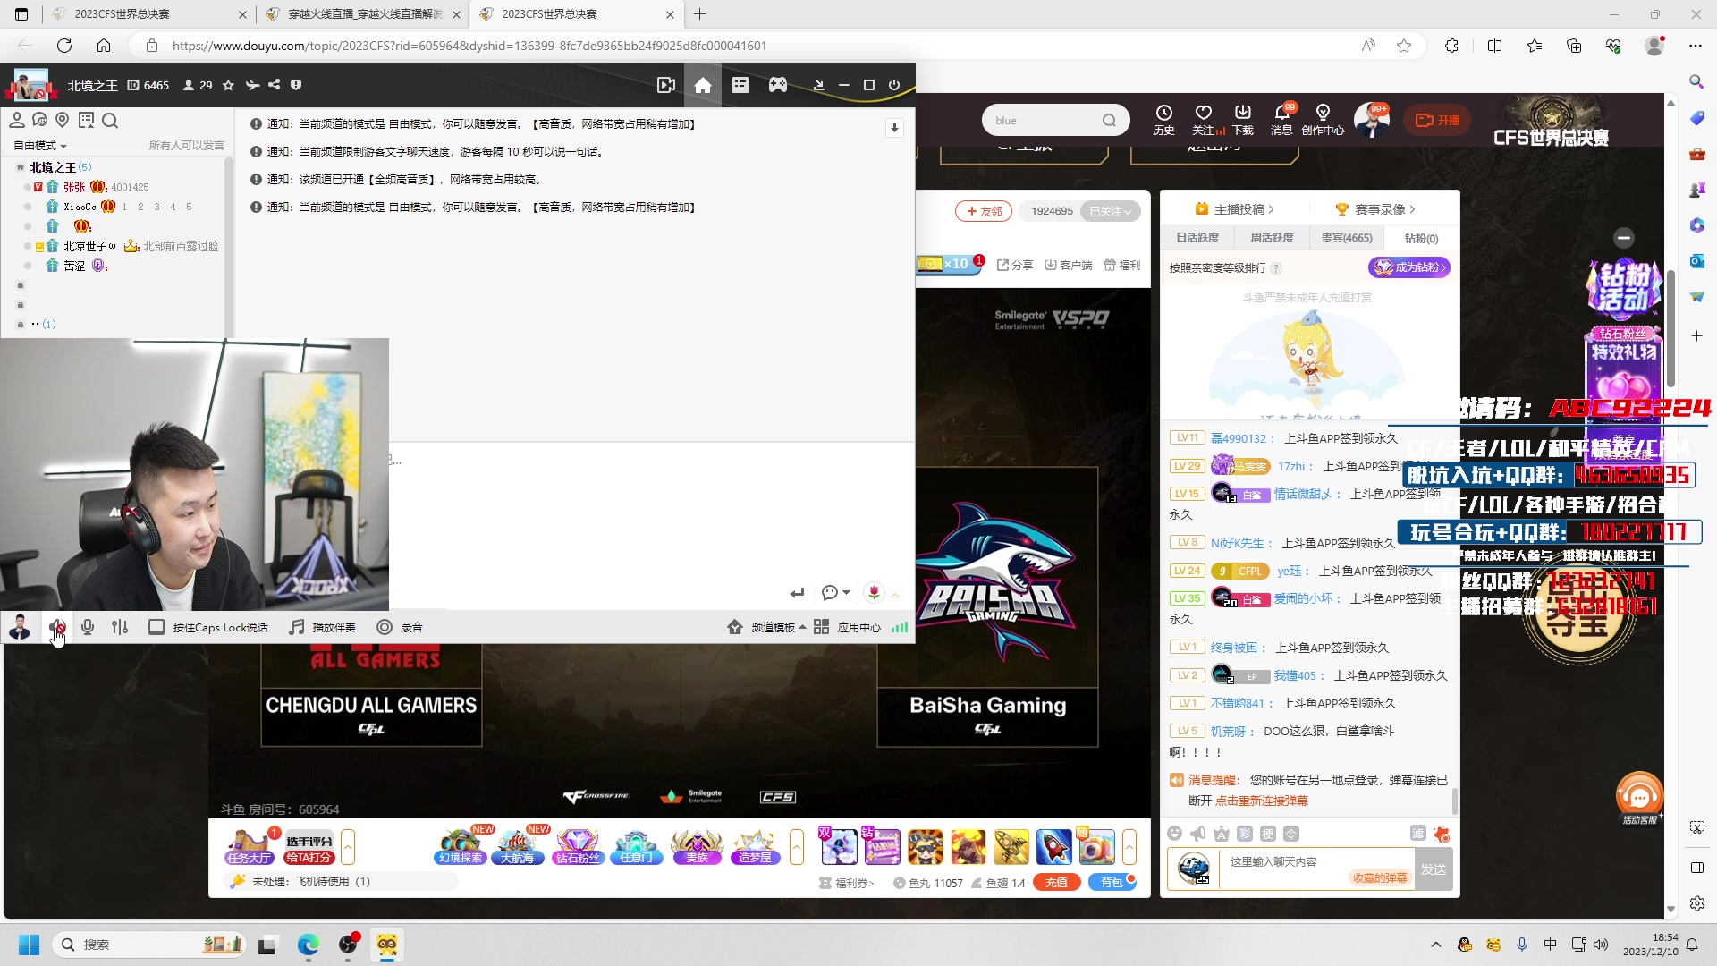1717x966 pixels.
Task: Select user 张张 in the channel list
Action: (74, 187)
